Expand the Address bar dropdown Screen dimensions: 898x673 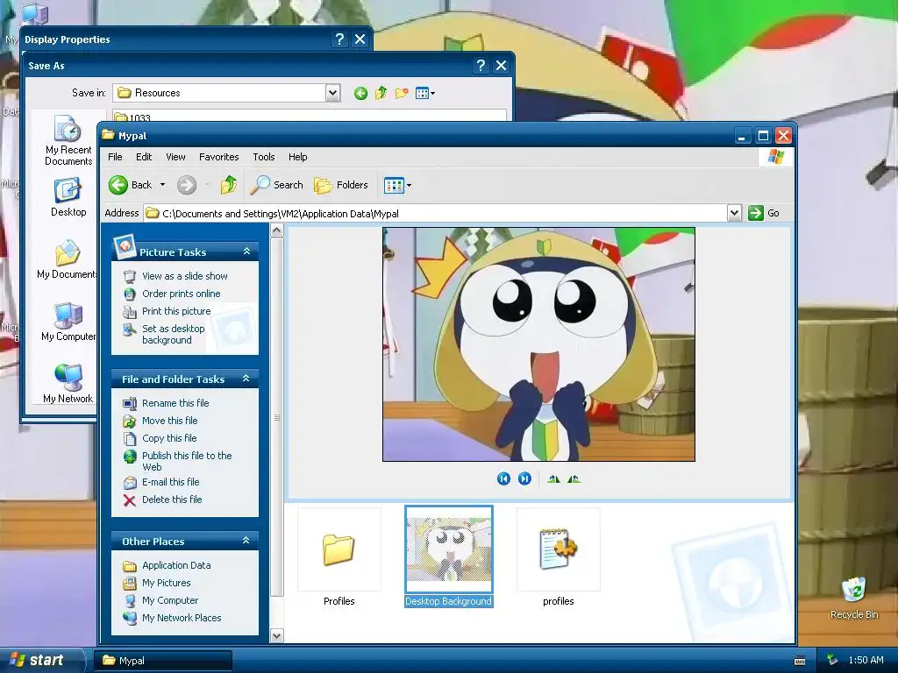tap(734, 213)
